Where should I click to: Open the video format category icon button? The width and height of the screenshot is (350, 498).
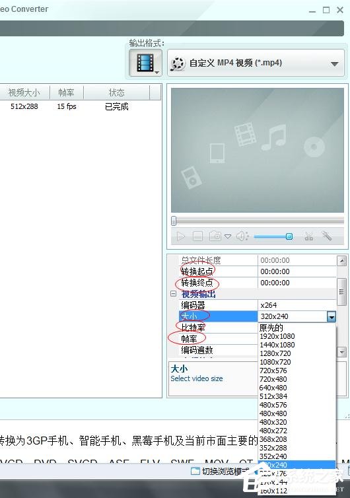click(x=145, y=63)
